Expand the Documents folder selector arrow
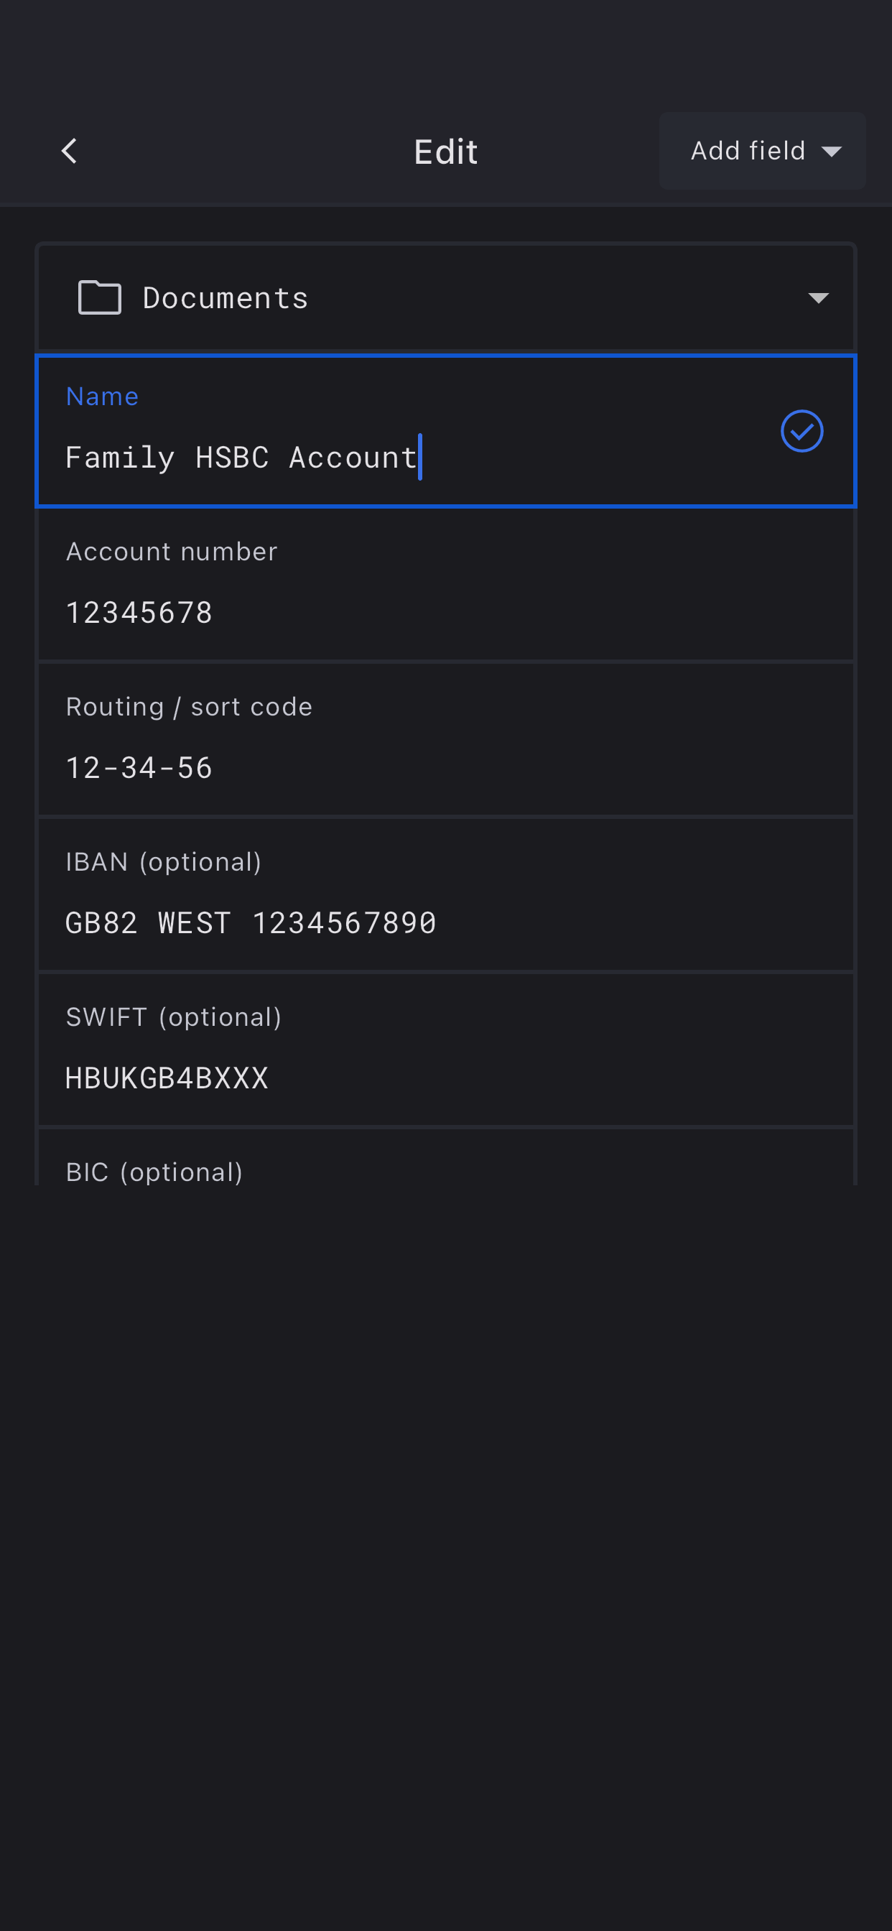Screen dimensions: 892x1931 click(818, 298)
